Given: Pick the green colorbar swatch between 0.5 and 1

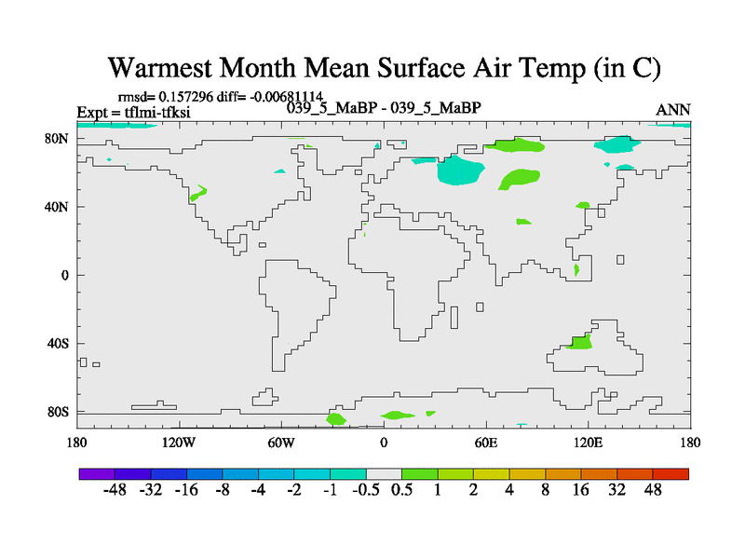Looking at the screenshot, I should [420, 474].
